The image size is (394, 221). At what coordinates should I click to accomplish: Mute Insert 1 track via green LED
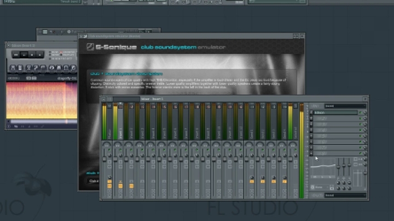coord(120,150)
